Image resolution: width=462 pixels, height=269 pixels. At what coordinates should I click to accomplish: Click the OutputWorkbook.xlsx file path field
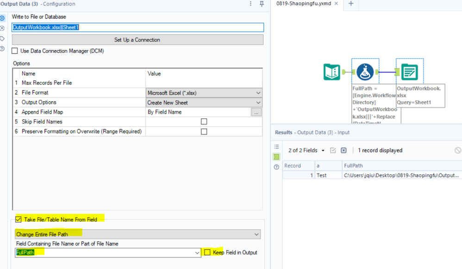pos(137,27)
